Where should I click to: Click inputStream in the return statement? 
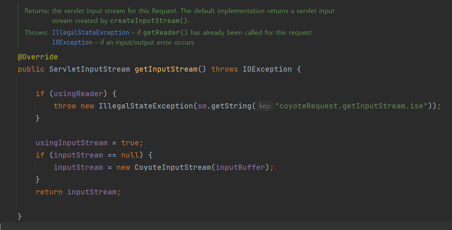click(92, 192)
